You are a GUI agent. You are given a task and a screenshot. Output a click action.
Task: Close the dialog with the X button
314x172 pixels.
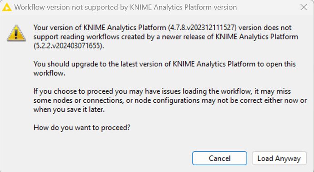coord(304,7)
